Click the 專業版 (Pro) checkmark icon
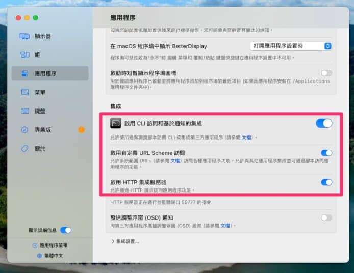 pyautogui.click(x=24, y=130)
